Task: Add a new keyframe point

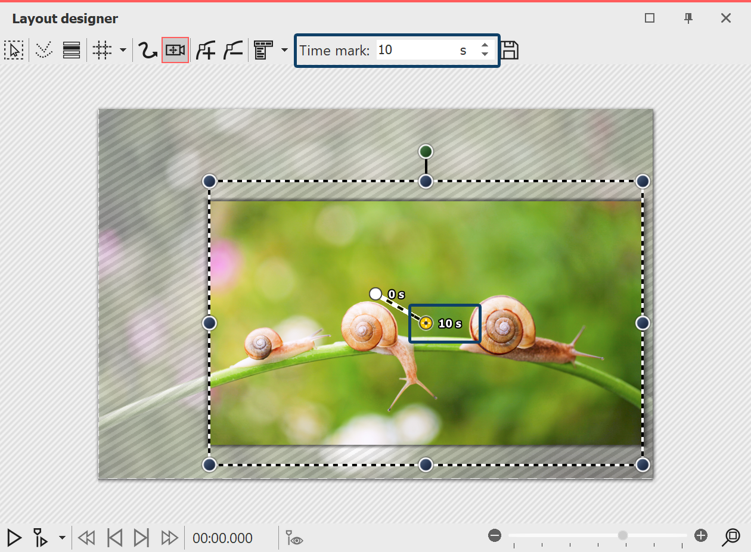Action: click(206, 50)
